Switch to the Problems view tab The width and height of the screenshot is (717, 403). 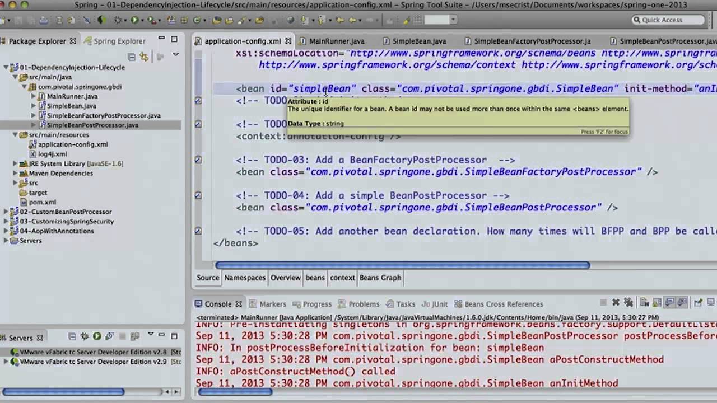[358, 304]
